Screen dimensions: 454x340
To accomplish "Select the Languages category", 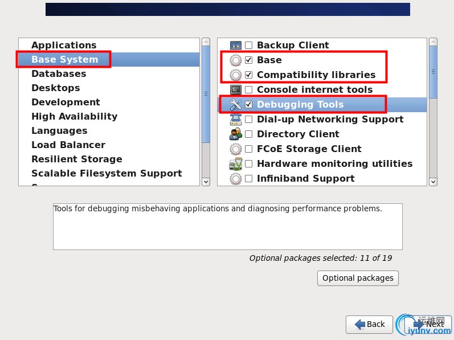I will [x=109, y=130].
